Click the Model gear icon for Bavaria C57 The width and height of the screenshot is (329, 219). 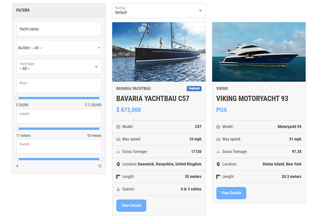(118, 127)
